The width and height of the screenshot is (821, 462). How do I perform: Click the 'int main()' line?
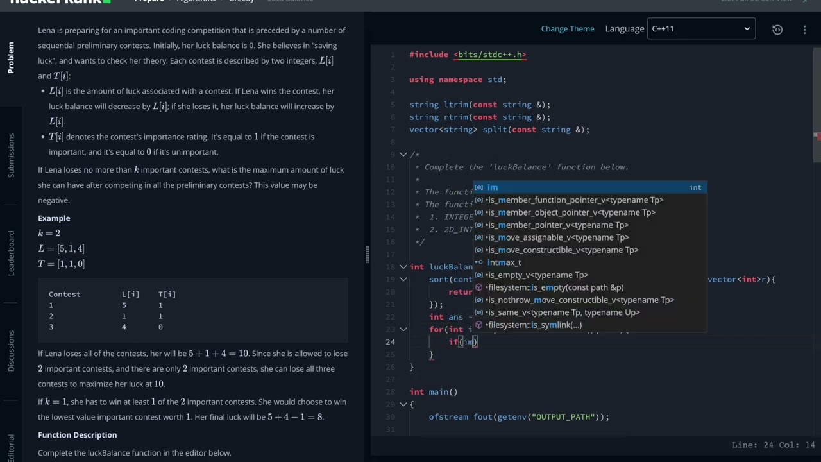(434, 392)
